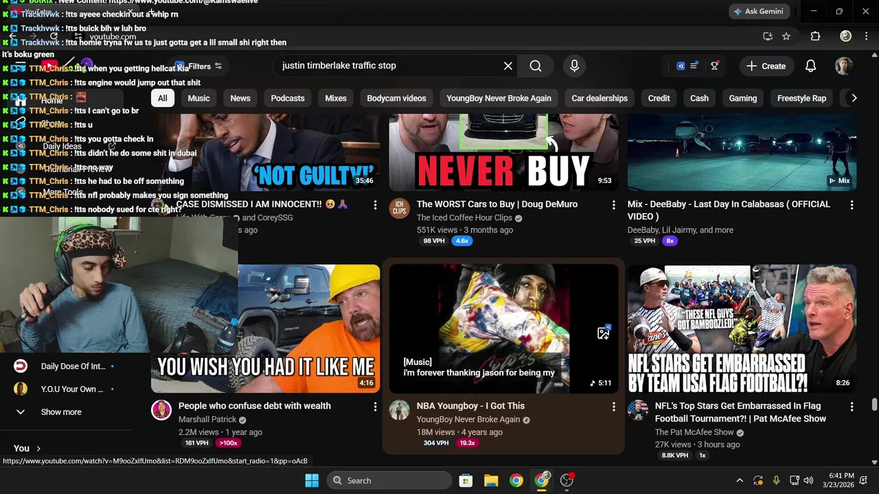Click the install app icon in address bar
This screenshot has width=879, height=494.
768,36
